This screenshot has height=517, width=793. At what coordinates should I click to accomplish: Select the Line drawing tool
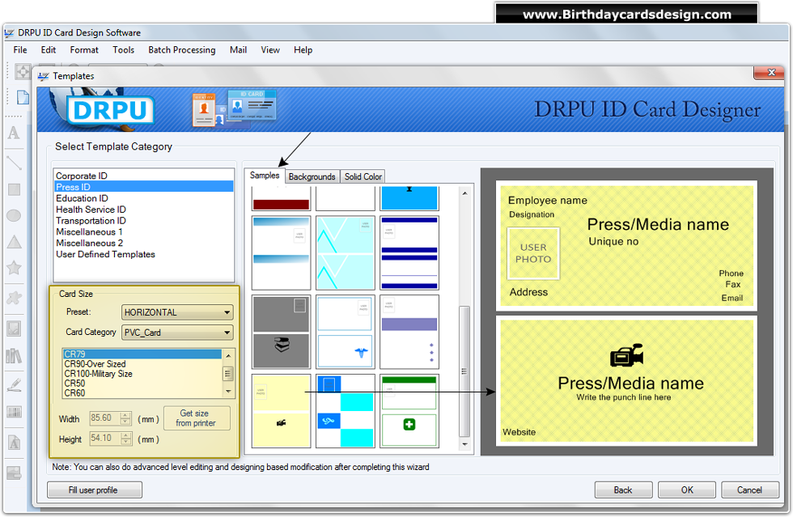coord(14,163)
